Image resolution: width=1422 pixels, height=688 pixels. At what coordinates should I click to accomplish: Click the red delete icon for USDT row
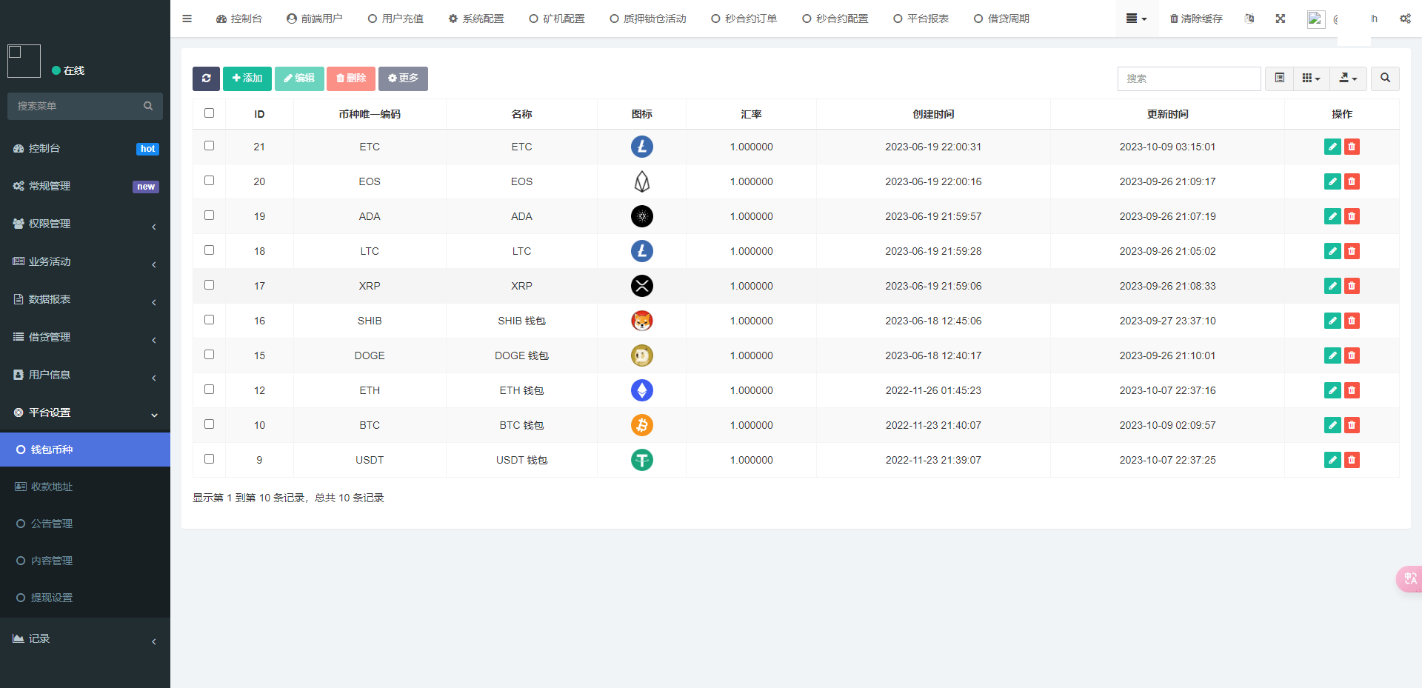click(x=1352, y=460)
